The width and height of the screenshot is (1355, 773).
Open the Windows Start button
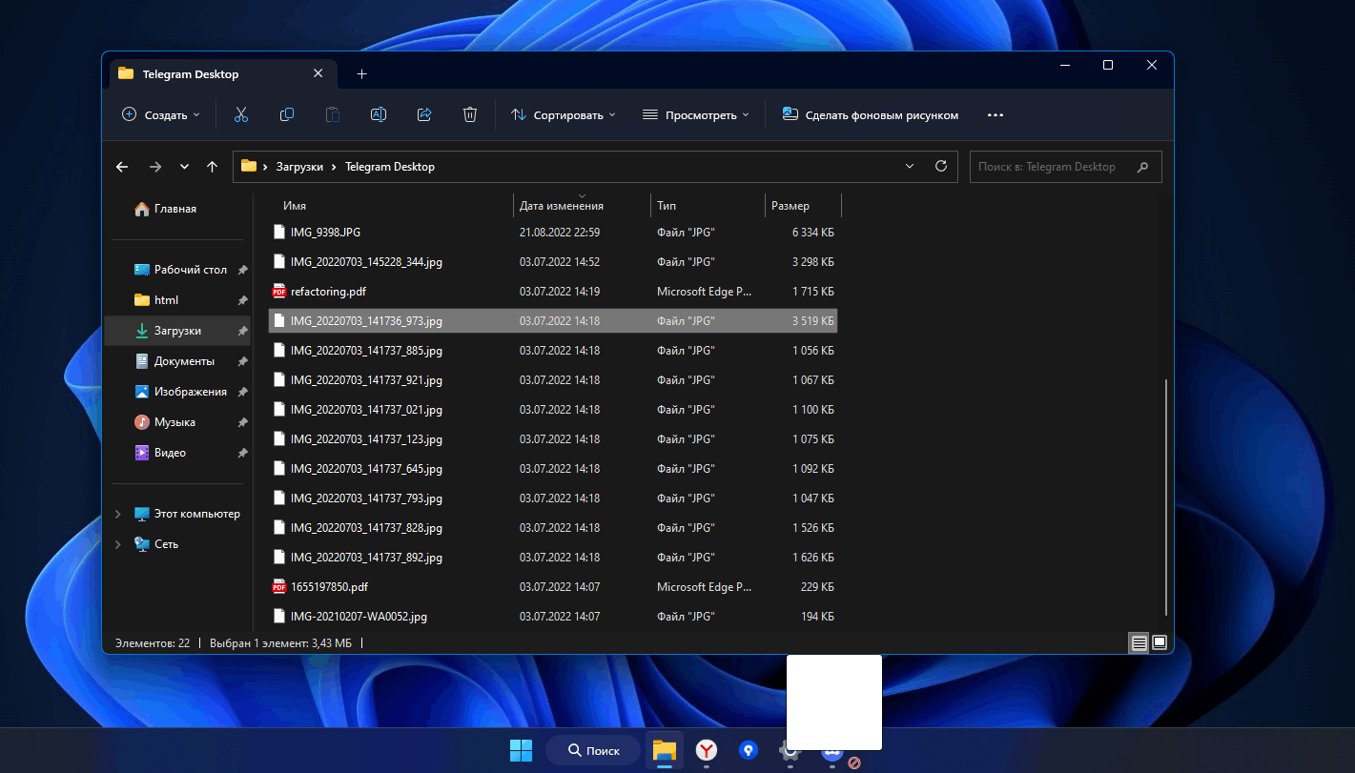click(522, 750)
